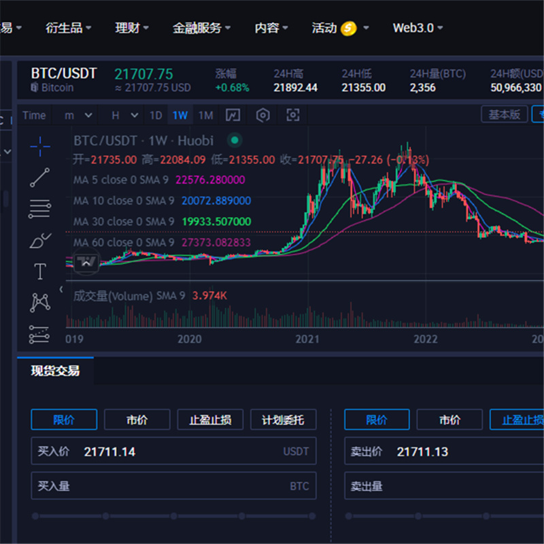Select the Text annotation tool

(x=40, y=271)
